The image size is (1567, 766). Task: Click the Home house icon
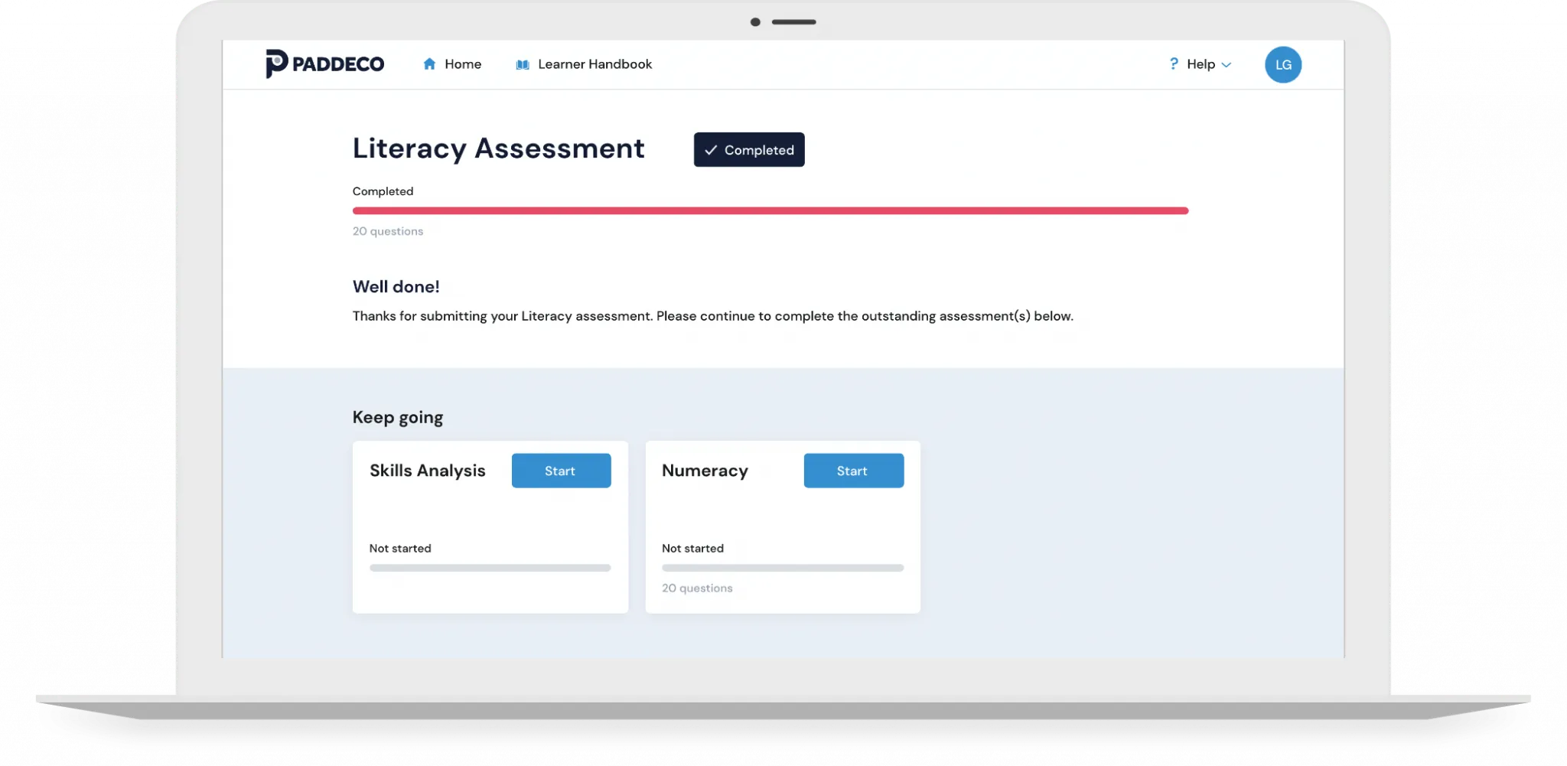tap(429, 64)
